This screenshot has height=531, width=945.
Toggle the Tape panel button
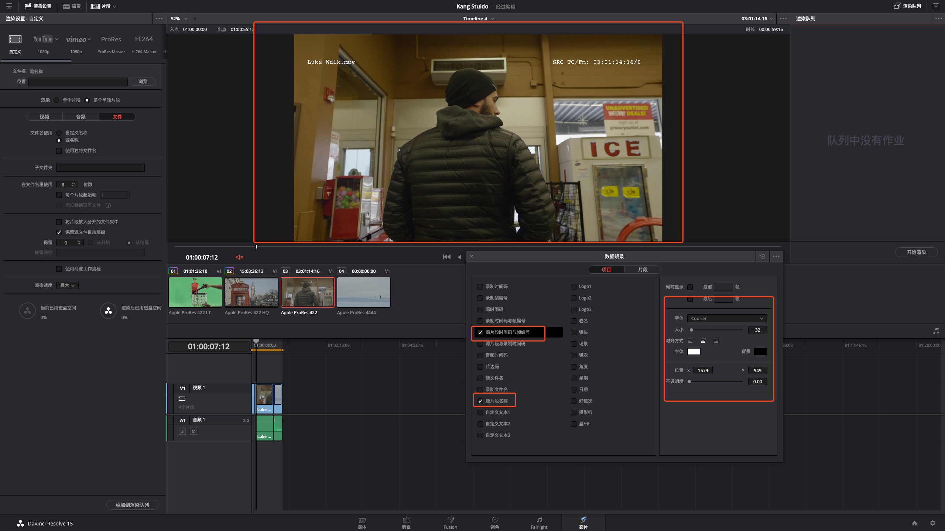click(72, 6)
